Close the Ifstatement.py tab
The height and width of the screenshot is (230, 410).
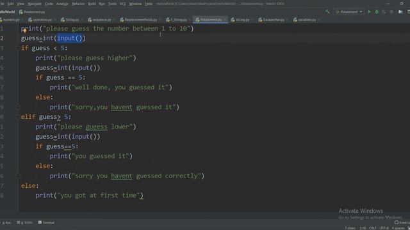(224, 20)
